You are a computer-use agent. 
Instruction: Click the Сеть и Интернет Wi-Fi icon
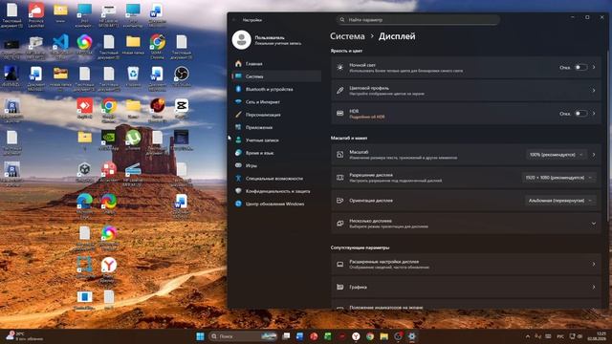click(238, 102)
